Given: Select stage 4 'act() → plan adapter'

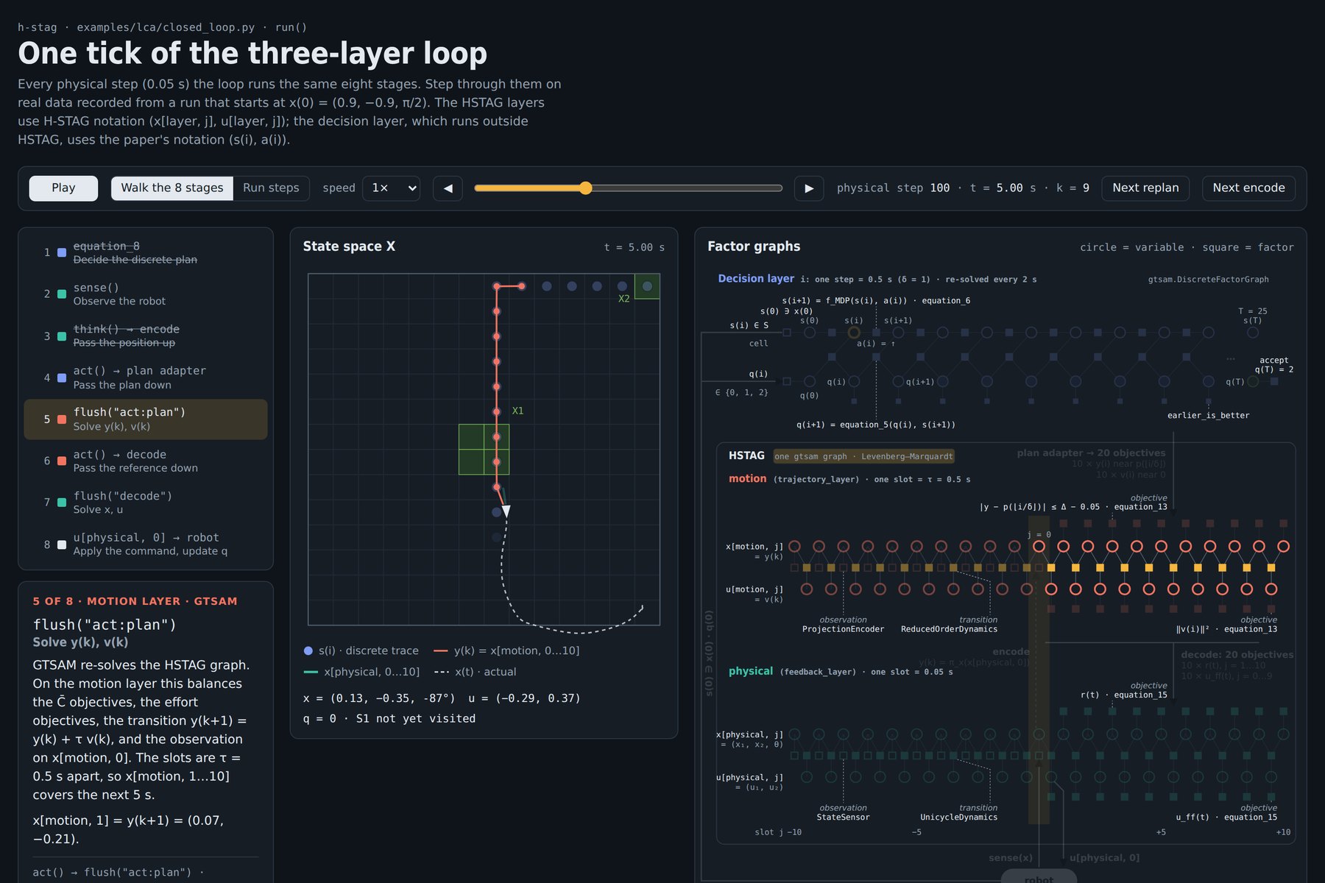Looking at the screenshot, I should click(146, 377).
